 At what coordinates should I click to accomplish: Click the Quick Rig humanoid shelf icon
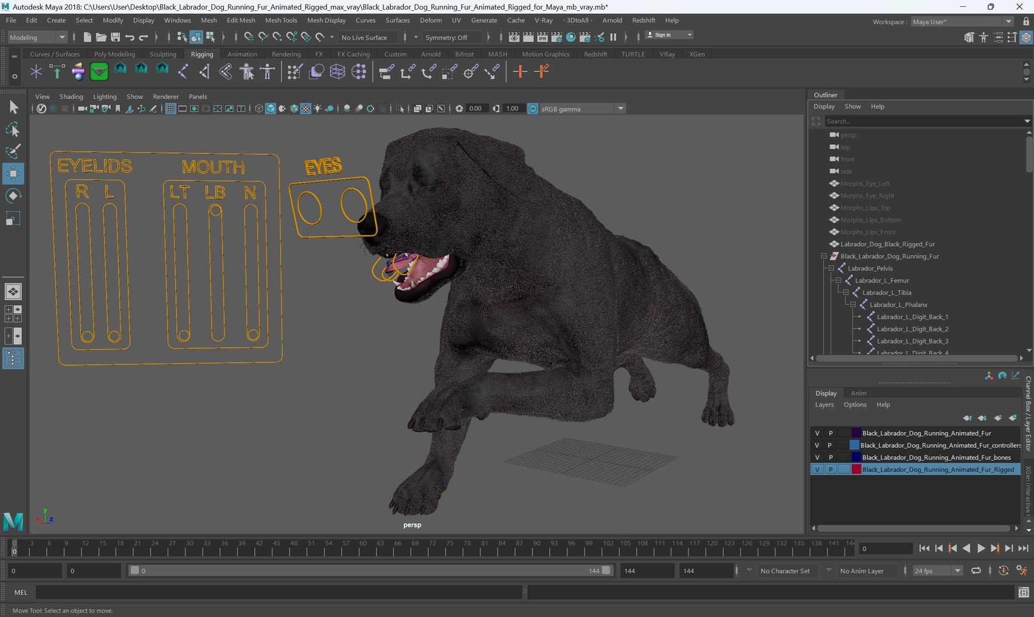[x=247, y=71]
